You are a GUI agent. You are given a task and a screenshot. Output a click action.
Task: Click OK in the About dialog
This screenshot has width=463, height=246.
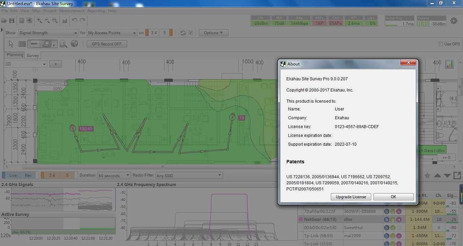point(394,197)
